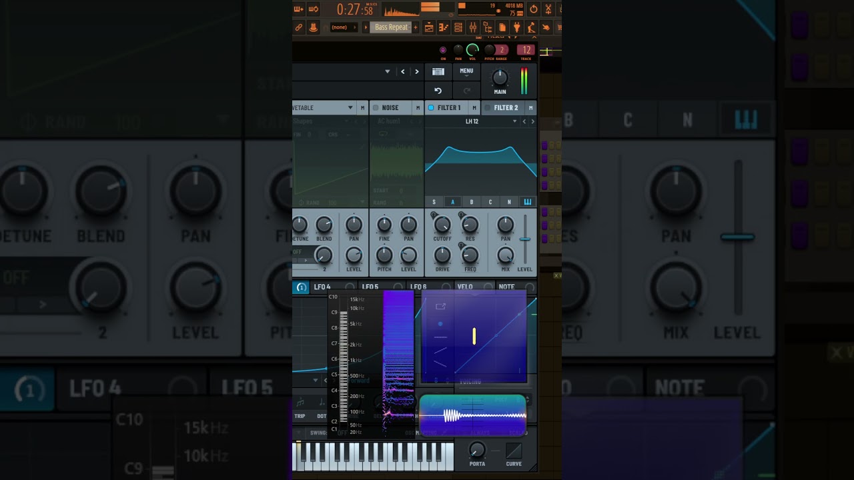
Task: Click the project files copy icon
Action: coord(502,27)
